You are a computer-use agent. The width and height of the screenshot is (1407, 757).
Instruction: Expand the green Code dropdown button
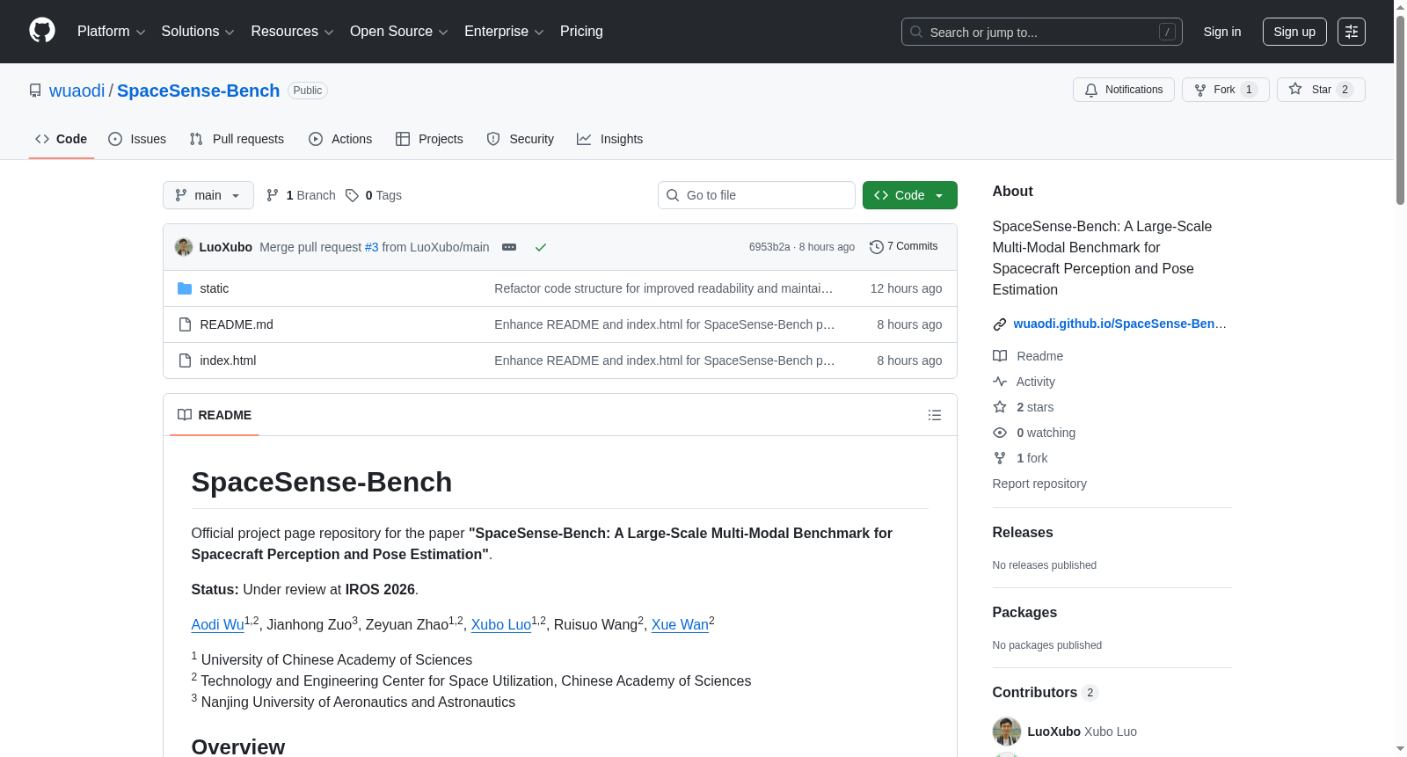tap(909, 195)
